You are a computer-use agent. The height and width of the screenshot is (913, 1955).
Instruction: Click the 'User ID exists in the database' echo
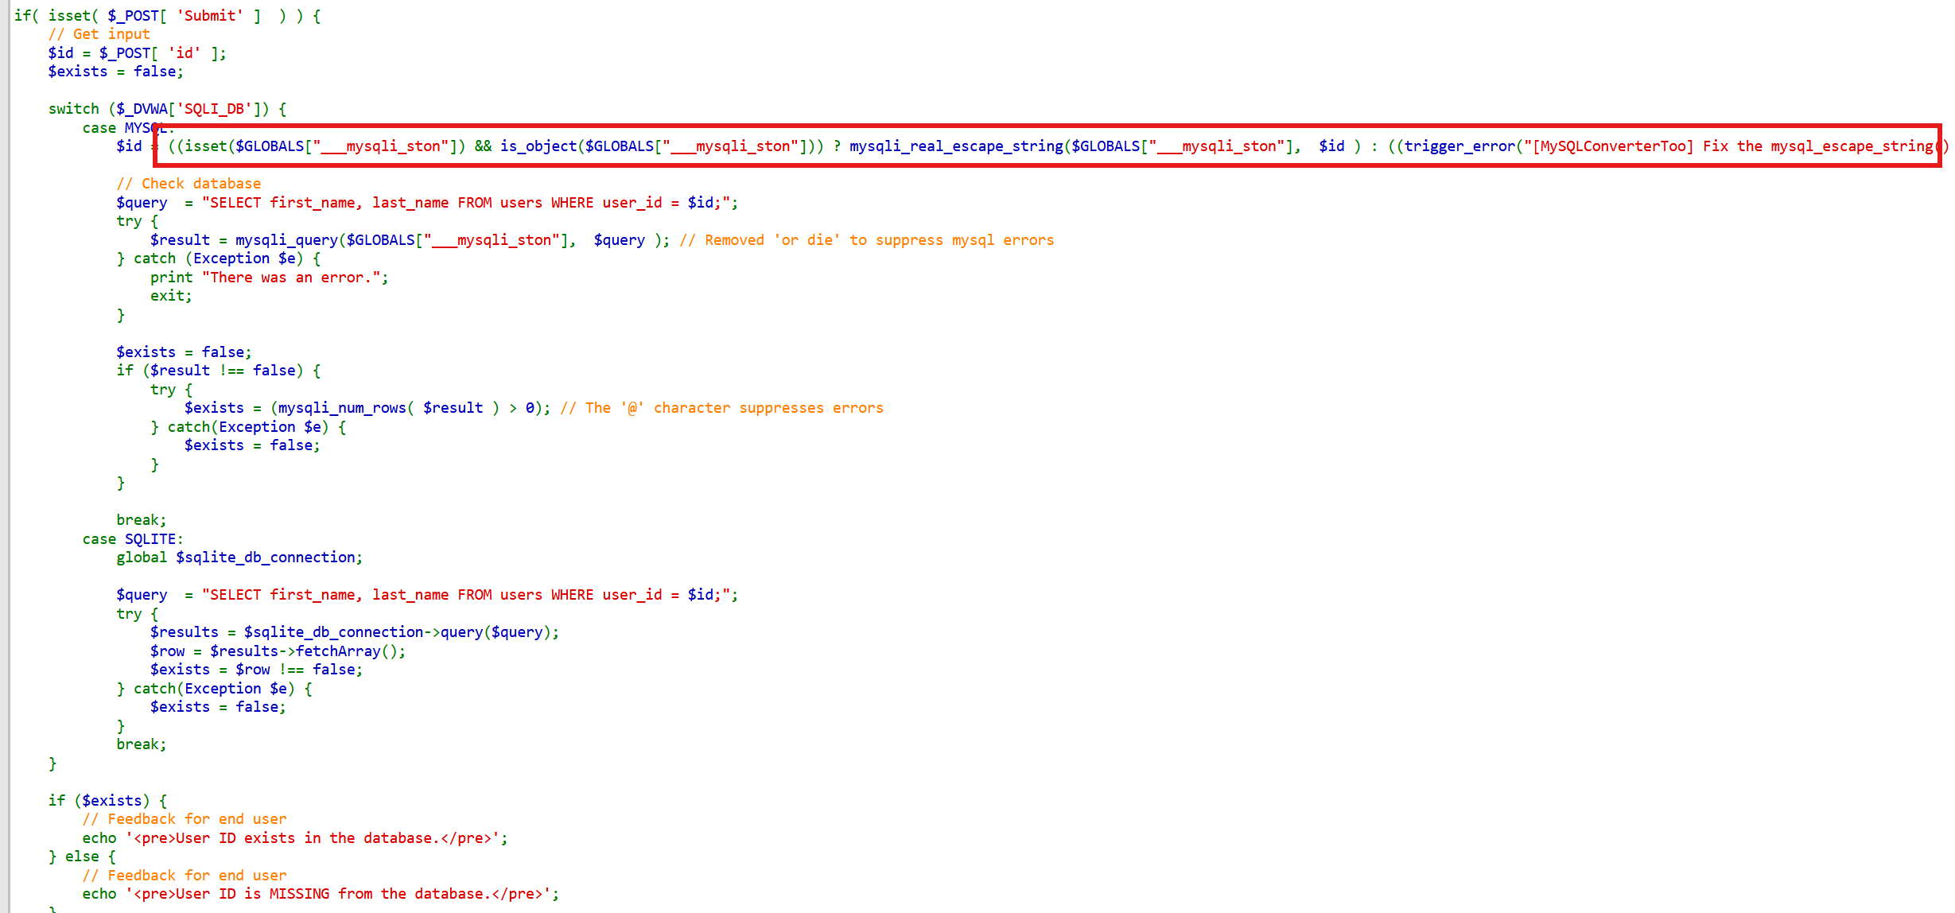pos(294,838)
